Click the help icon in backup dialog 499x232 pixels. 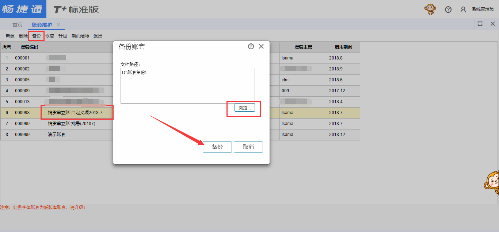coord(251,46)
